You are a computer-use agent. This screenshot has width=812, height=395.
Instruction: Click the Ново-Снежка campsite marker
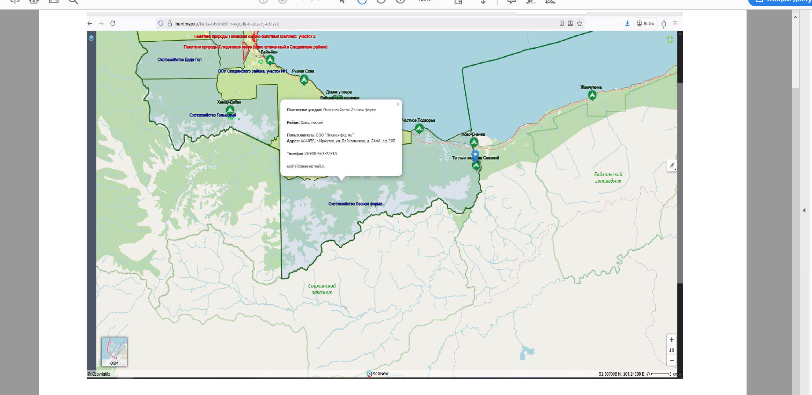point(474,142)
